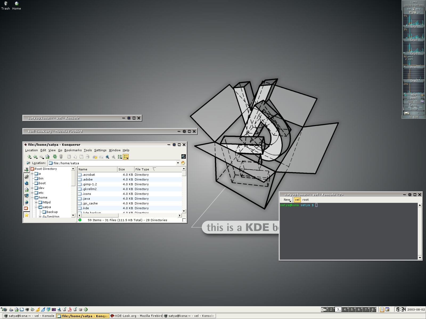Screen dimensions: 426x319
Task: Switch to virtual desktop 5 in pager
Action: 352,309
